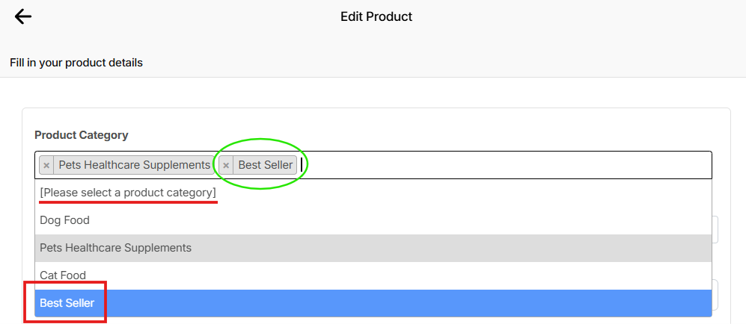This screenshot has width=746, height=324.
Task: Click the 'Fill in your product details' text
Action: pos(76,63)
